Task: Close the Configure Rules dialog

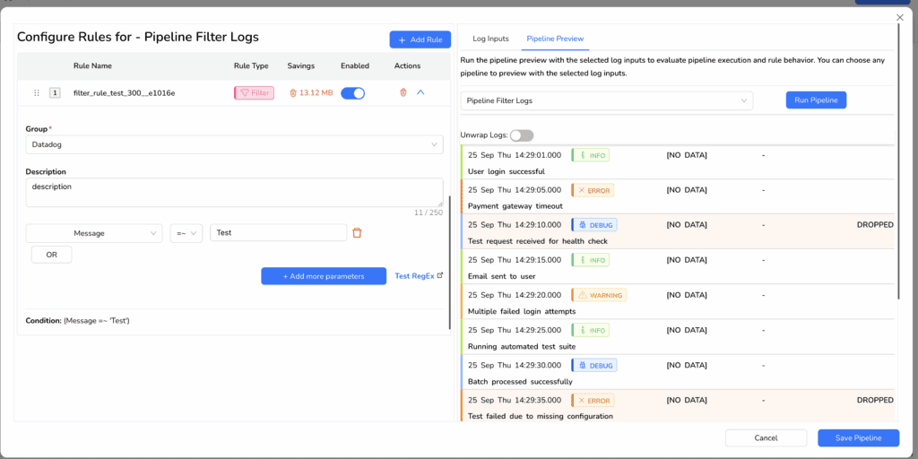Action: tap(900, 18)
